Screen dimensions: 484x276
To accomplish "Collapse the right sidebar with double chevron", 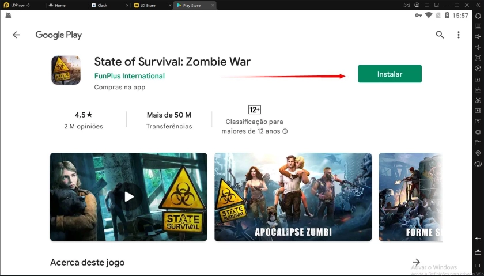I will [x=478, y=5].
